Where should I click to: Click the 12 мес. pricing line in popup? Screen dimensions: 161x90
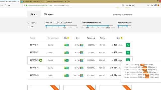(141, 72)
